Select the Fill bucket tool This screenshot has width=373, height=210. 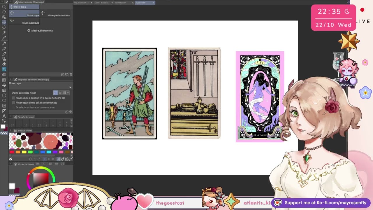(x=4, y=85)
